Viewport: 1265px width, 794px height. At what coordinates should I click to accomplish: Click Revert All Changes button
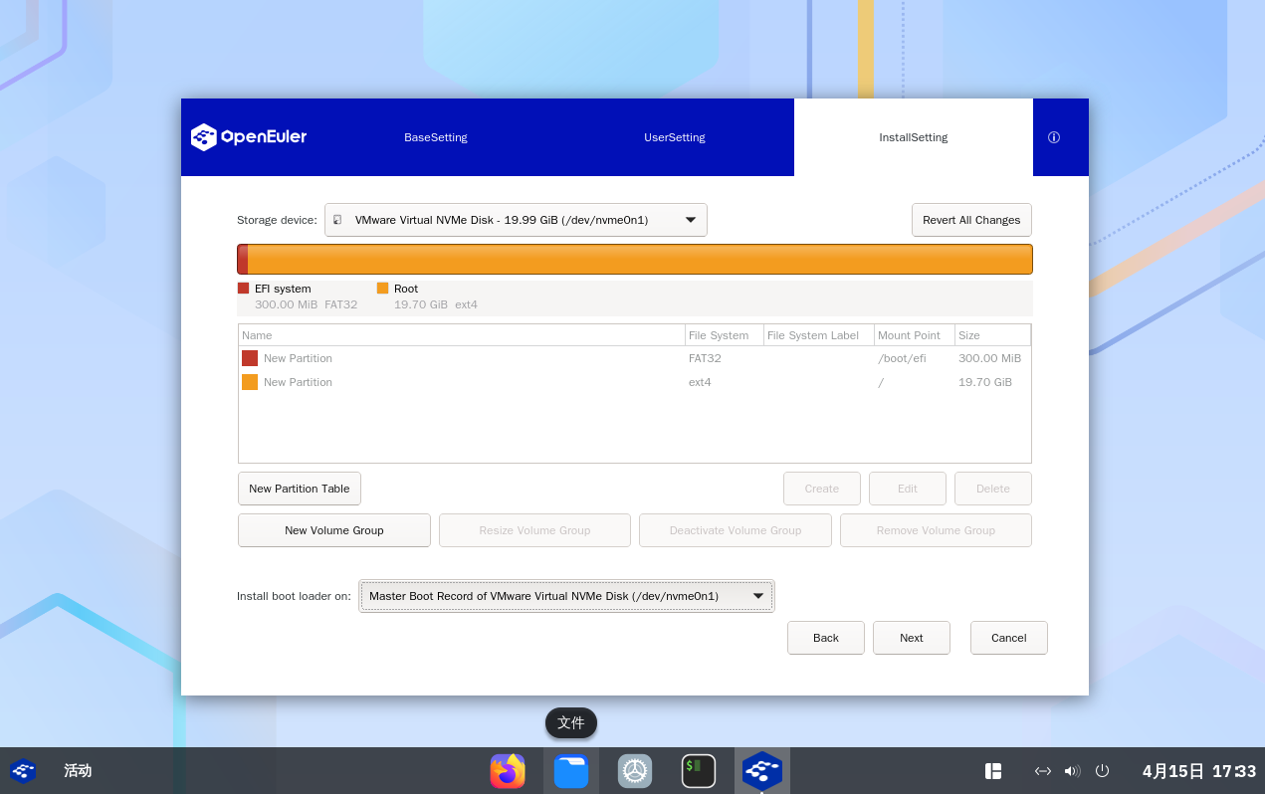click(x=971, y=220)
